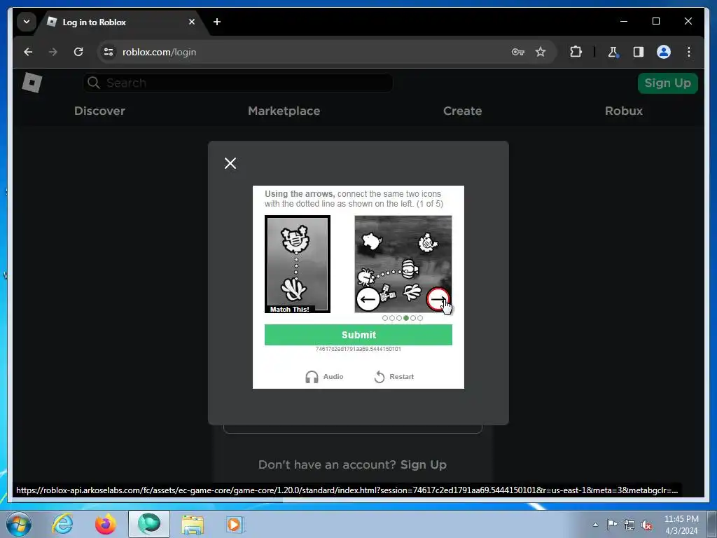717x538 pixels.
Task: Open the Marketplace menu item
Action: pos(284,111)
